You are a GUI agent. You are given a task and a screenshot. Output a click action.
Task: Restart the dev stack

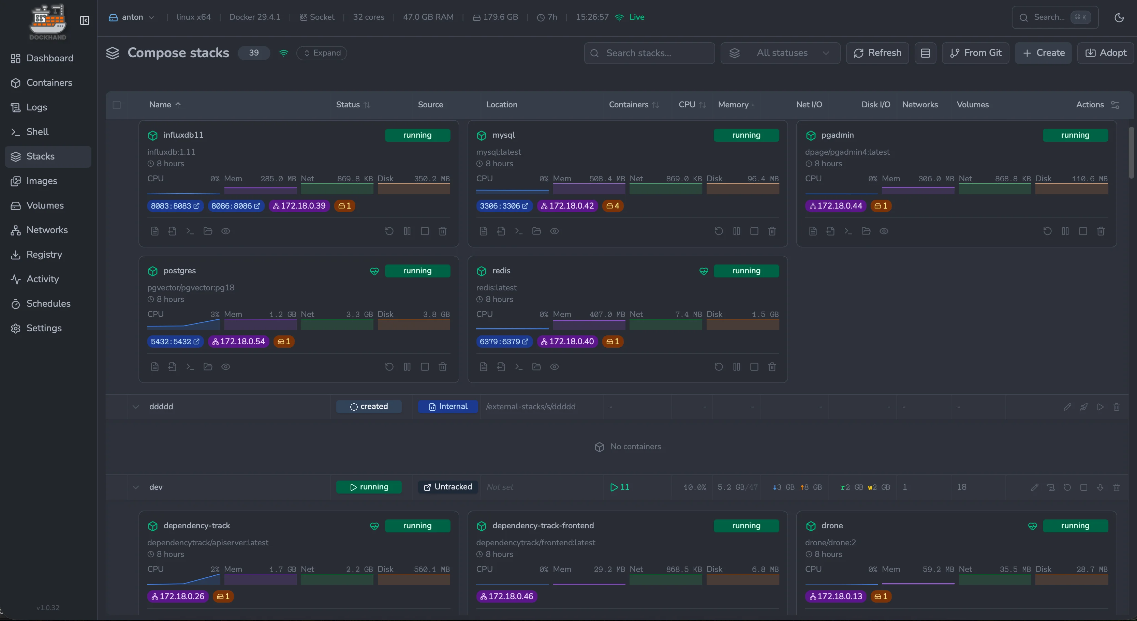tap(1067, 487)
